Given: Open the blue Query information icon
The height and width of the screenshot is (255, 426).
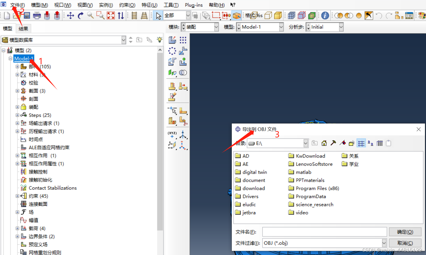Looking at the screenshot, I should [x=325, y=16].
